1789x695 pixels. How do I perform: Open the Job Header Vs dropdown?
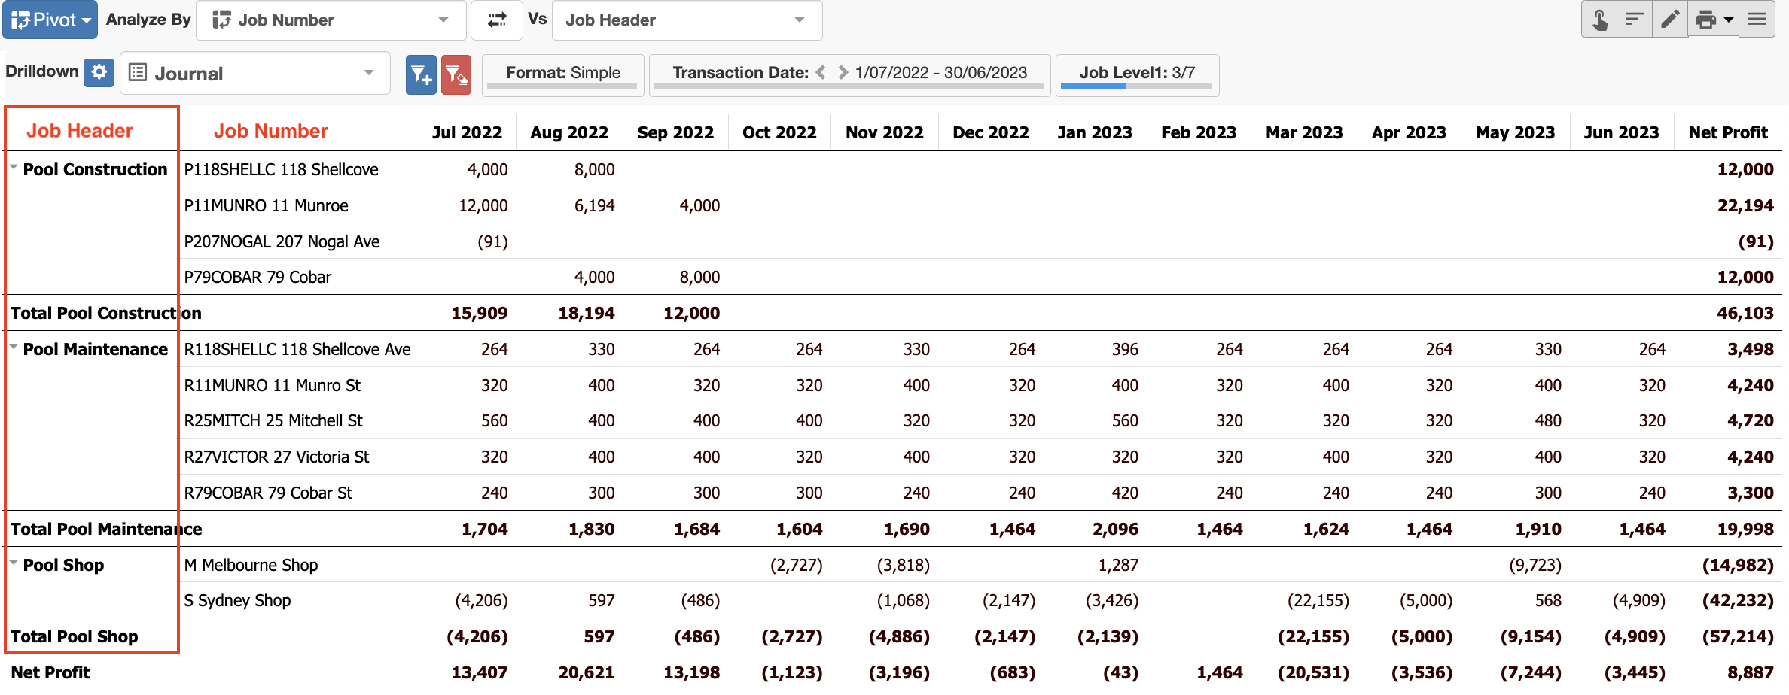coord(687,20)
